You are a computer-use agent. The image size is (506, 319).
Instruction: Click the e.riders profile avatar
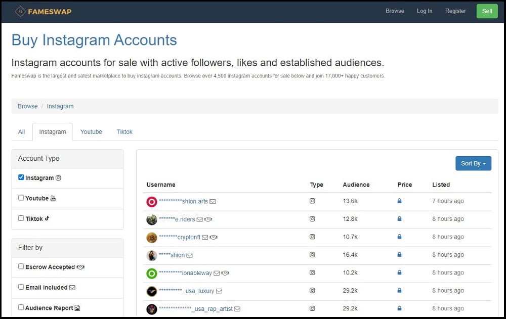click(152, 219)
